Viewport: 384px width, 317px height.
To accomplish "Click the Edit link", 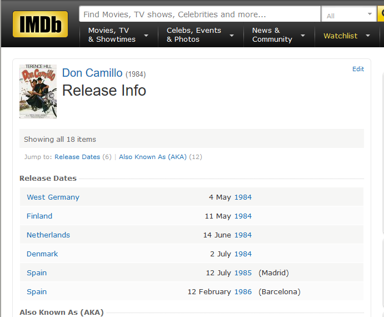I will click(358, 69).
